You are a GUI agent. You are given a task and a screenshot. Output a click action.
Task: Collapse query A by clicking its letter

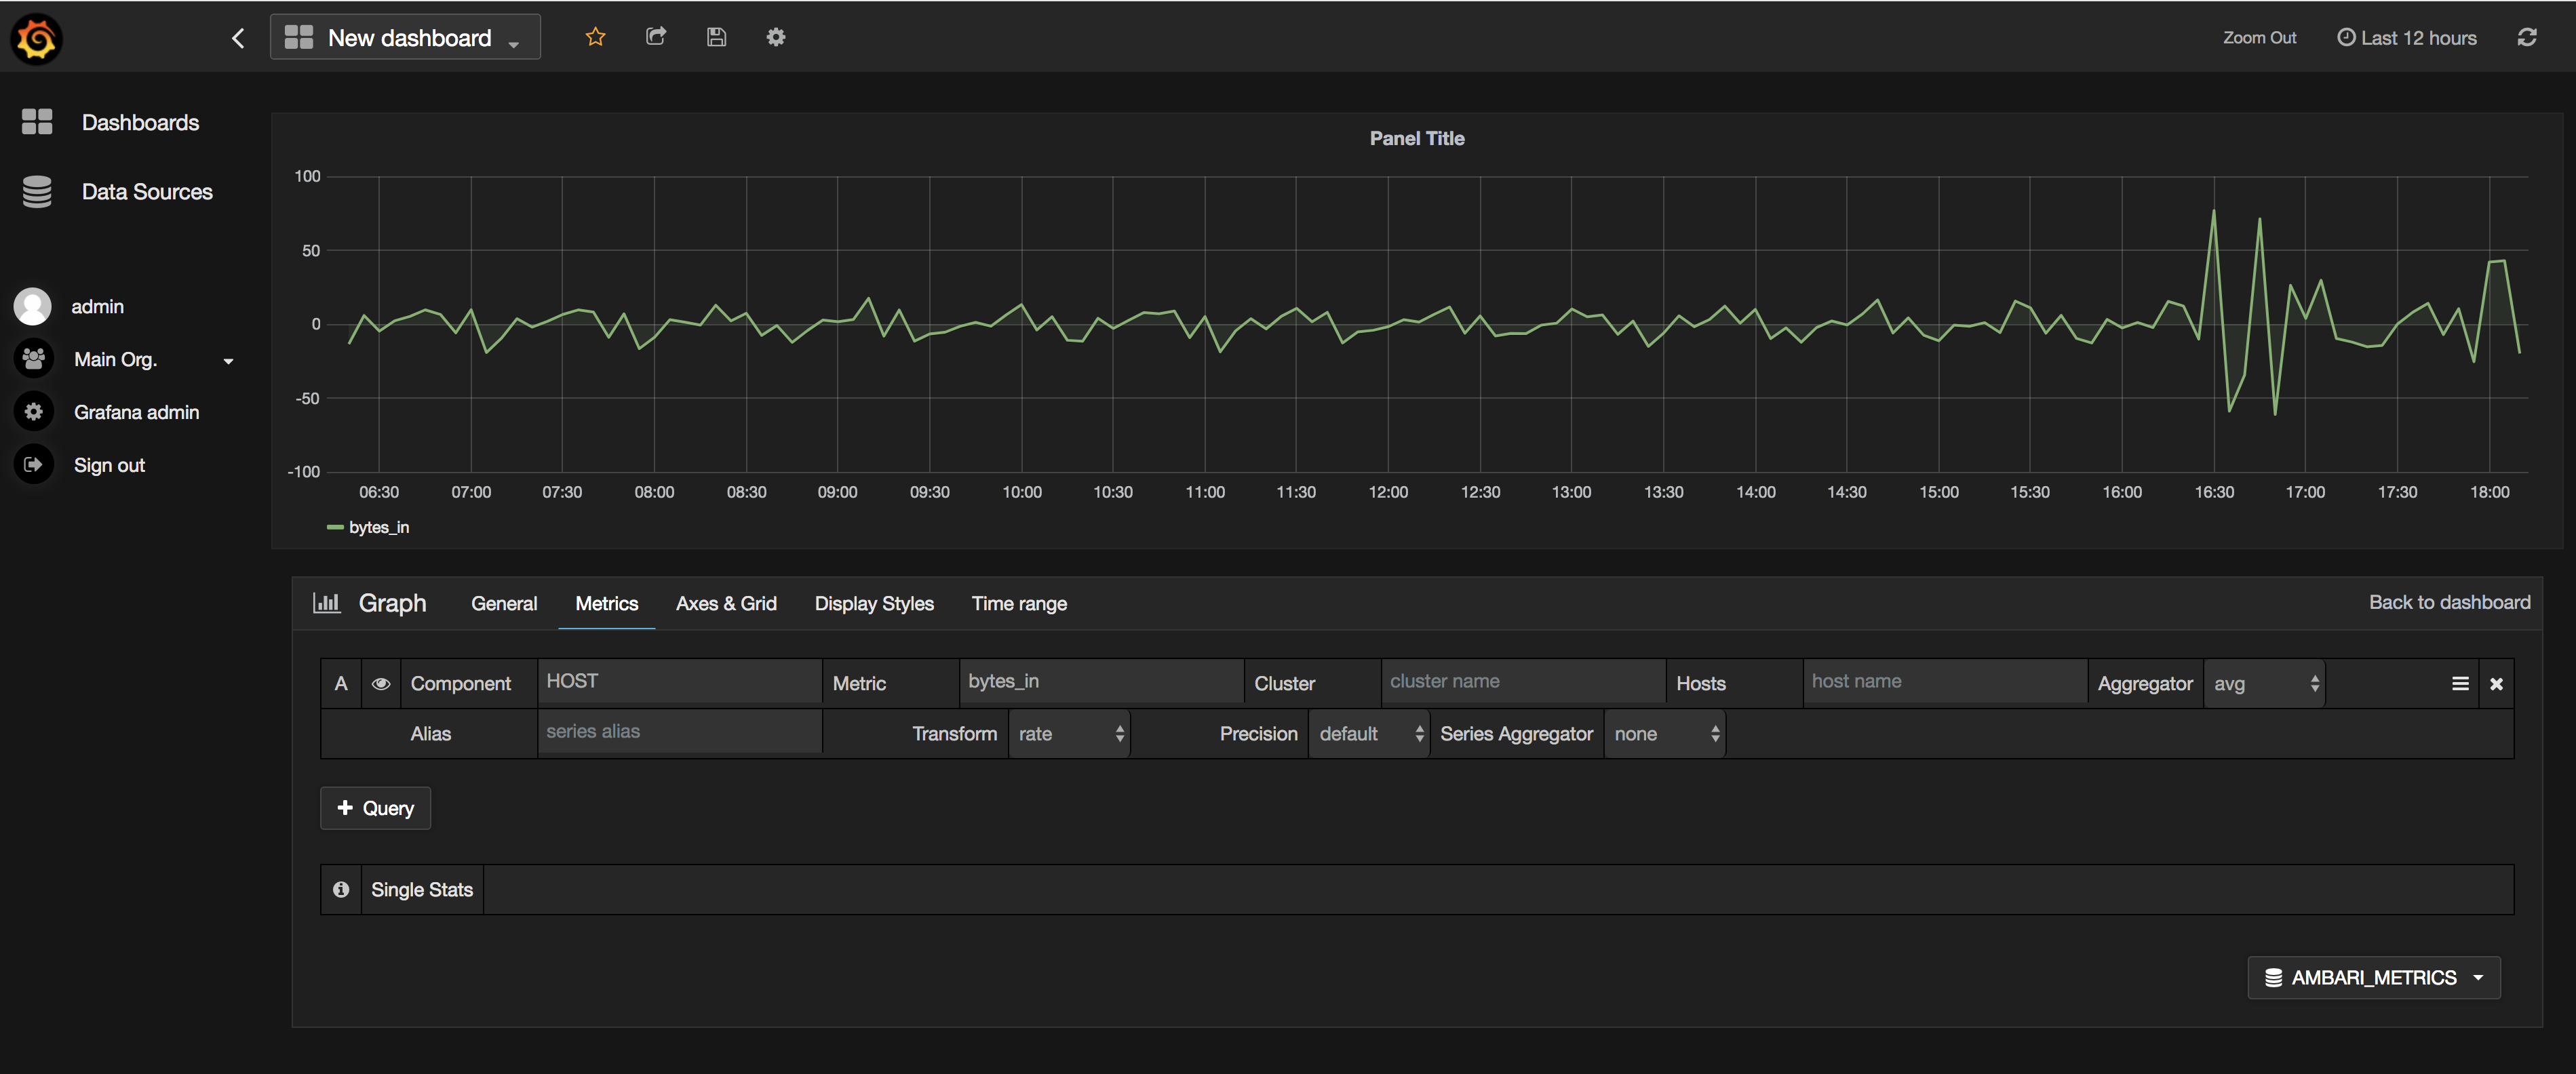point(341,683)
